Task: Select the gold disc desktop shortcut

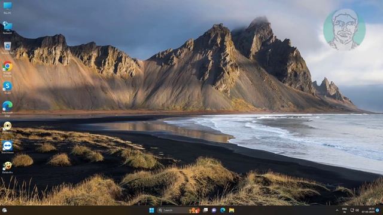Action: coord(7,127)
